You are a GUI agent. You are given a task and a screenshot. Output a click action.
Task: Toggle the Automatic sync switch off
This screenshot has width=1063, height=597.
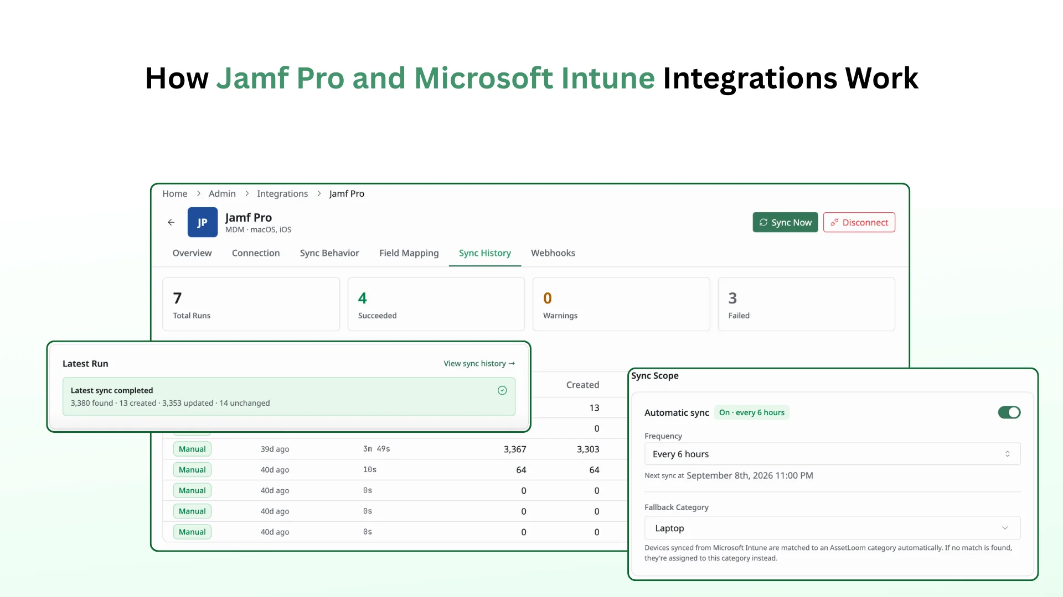click(x=1009, y=412)
